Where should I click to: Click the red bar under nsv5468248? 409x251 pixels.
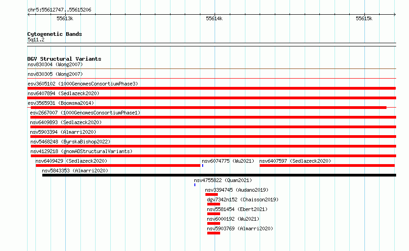click(213, 146)
